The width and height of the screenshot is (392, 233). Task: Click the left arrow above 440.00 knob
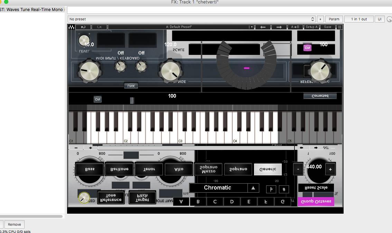(301, 148)
